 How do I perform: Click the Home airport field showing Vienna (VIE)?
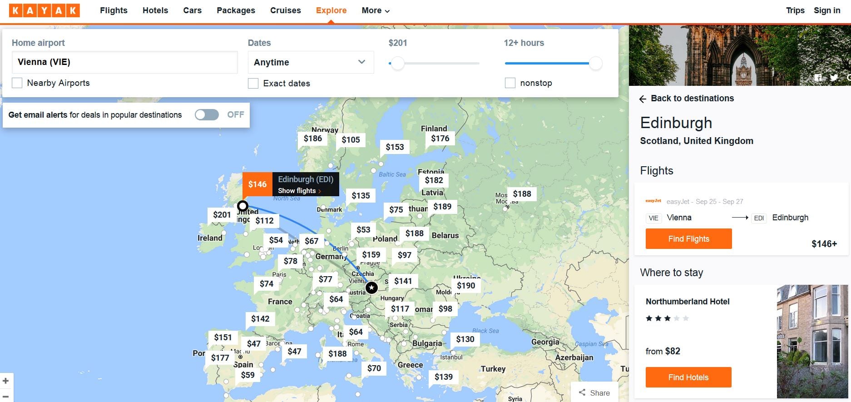tap(124, 62)
